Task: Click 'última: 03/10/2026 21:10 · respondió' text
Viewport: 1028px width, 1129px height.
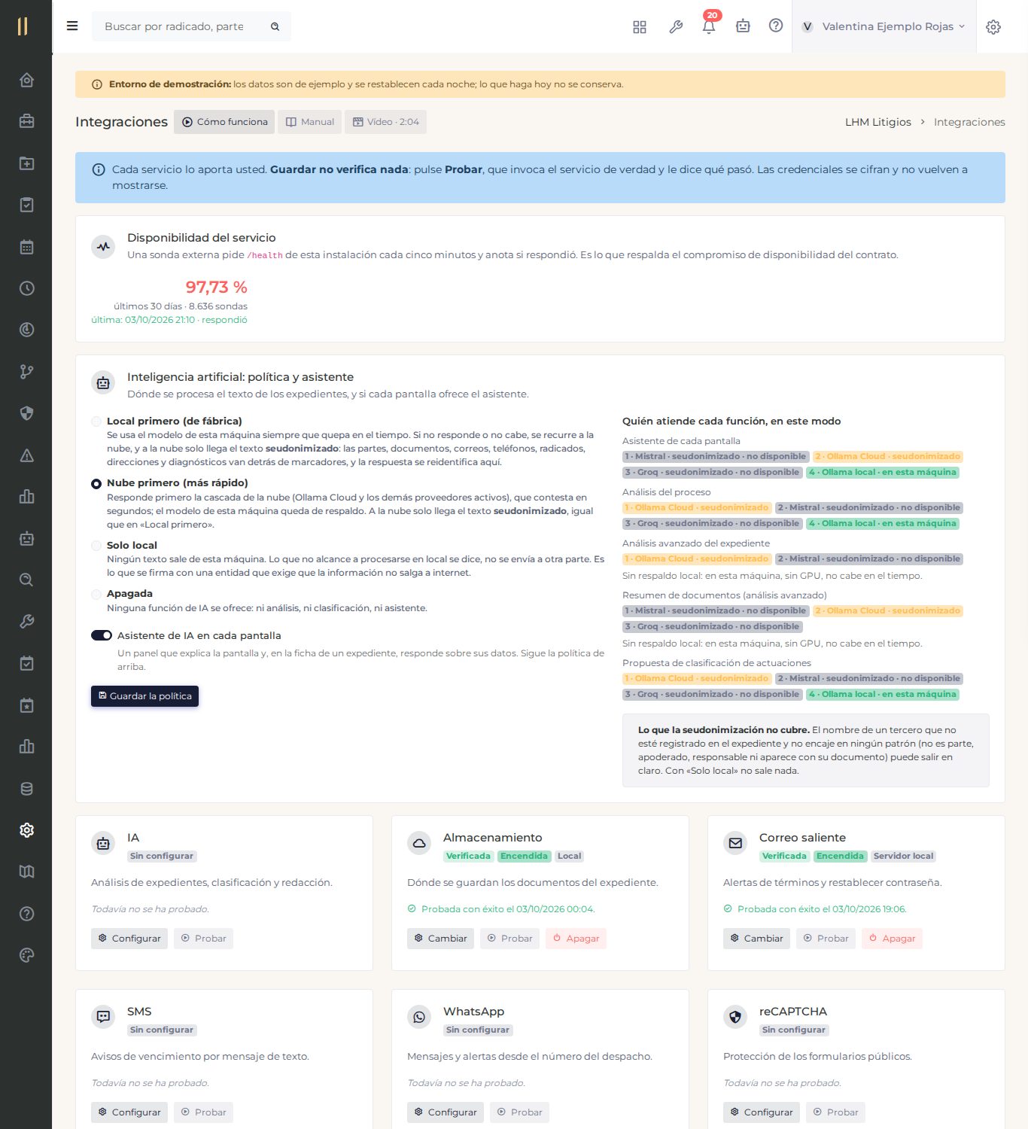Action: click(x=169, y=320)
